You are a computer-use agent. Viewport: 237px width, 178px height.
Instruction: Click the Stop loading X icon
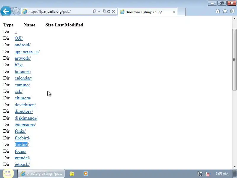(113, 11)
